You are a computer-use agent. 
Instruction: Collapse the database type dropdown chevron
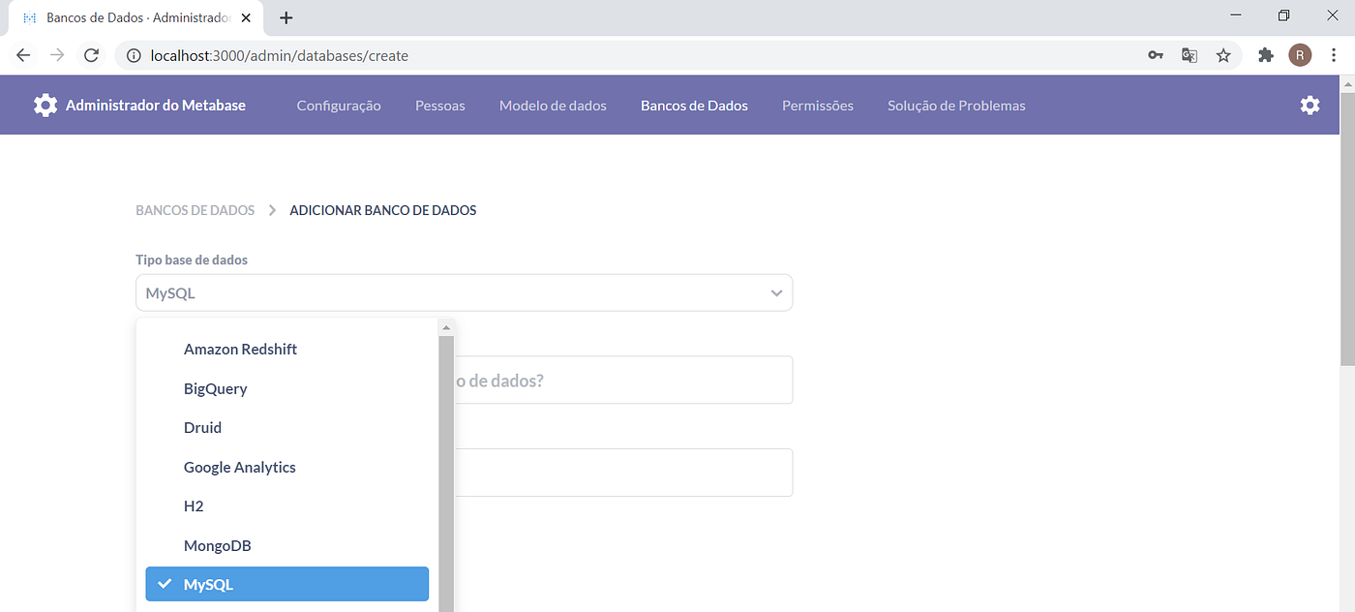(775, 292)
